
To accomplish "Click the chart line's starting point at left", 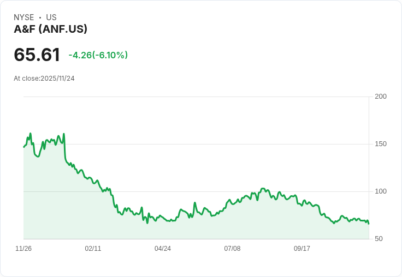I will (x=24, y=147).
